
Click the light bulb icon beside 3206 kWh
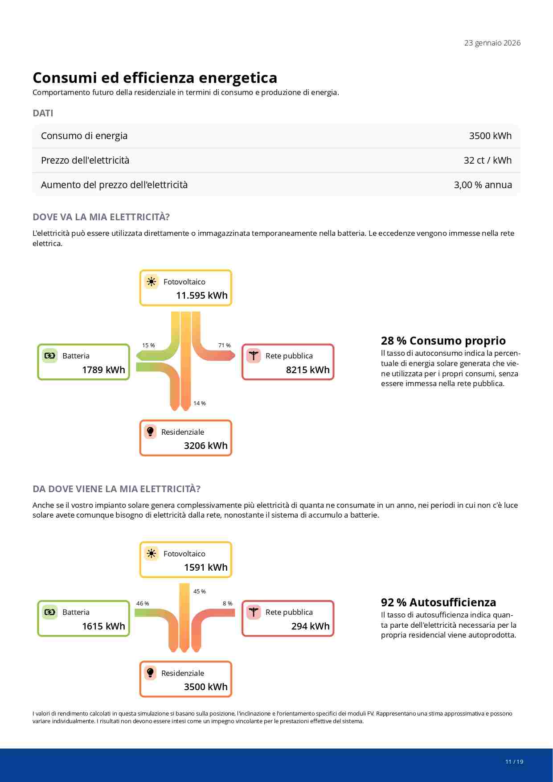pyautogui.click(x=150, y=432)
